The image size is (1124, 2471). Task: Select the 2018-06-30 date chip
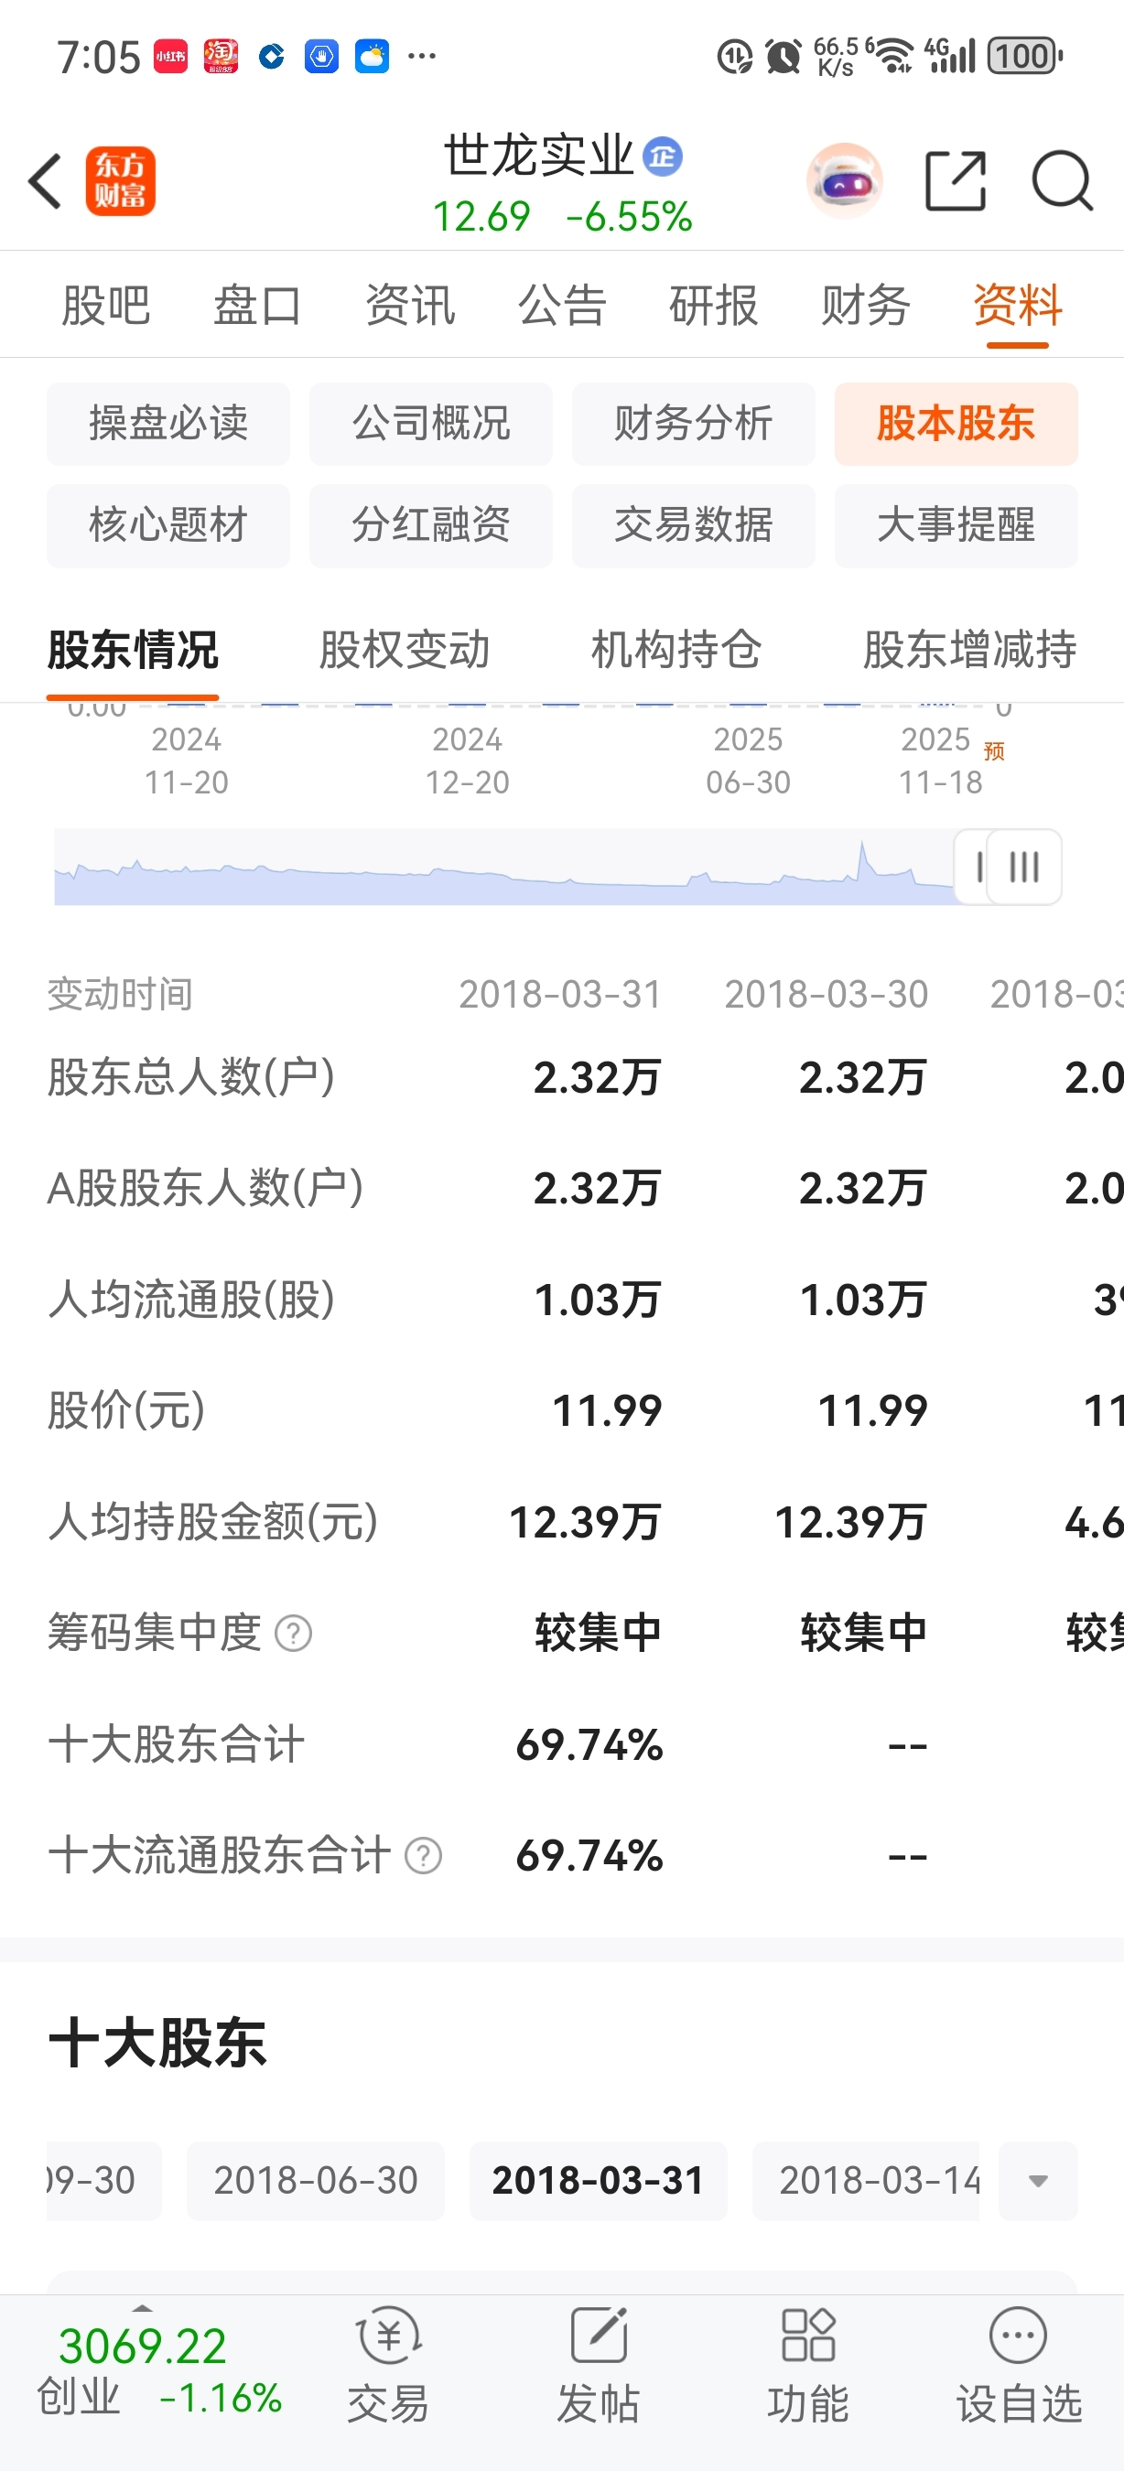tap(316, 2181)
